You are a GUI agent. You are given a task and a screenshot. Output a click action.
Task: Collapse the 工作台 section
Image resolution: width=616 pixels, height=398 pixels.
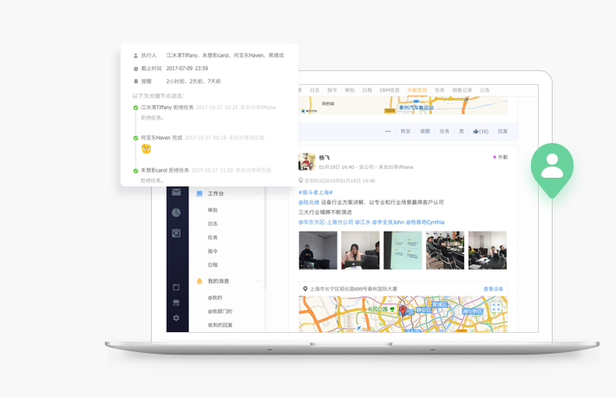coord(259,193)
